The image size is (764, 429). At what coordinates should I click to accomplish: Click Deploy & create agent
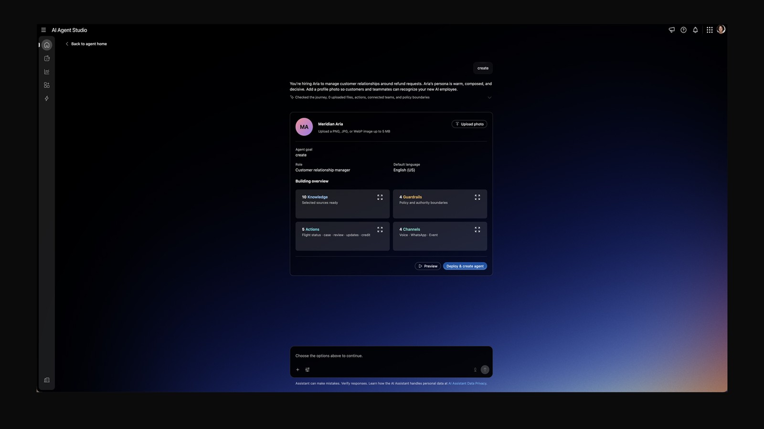465,266
